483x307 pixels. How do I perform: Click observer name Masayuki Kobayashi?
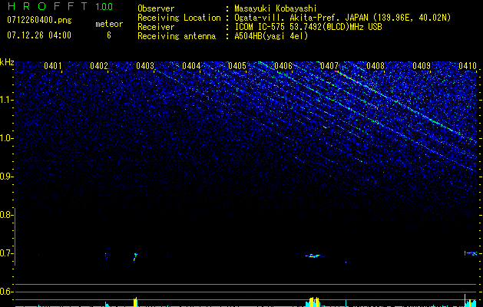(276, 8)
